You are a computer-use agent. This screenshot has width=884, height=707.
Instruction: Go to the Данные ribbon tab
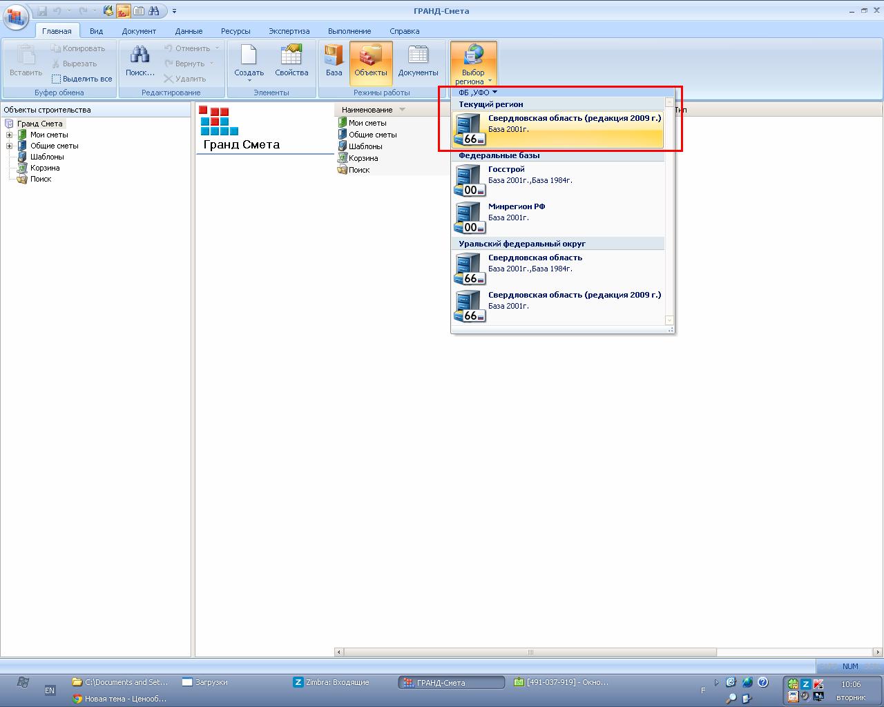[189, 31]
